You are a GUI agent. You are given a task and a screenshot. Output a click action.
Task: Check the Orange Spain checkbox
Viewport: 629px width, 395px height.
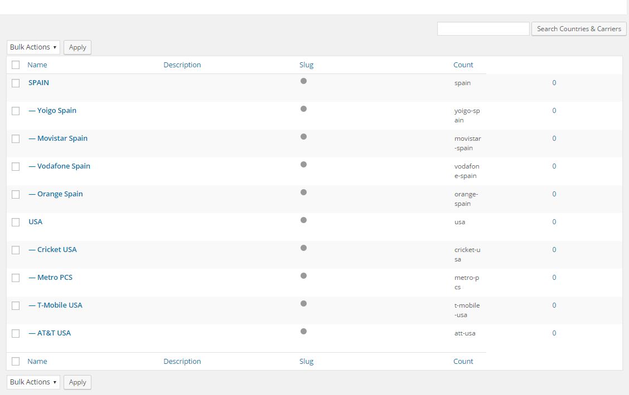pyautogui.click(x=16, y=195)
